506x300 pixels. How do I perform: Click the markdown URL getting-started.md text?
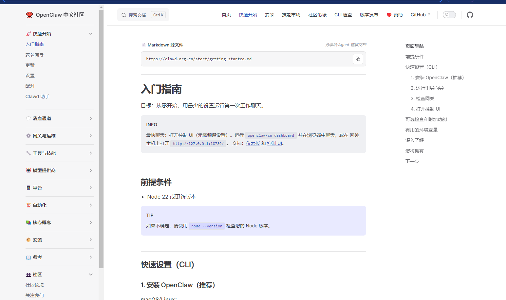[199, 59]
